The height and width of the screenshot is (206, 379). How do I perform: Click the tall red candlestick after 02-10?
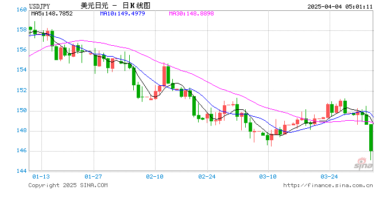164,76
